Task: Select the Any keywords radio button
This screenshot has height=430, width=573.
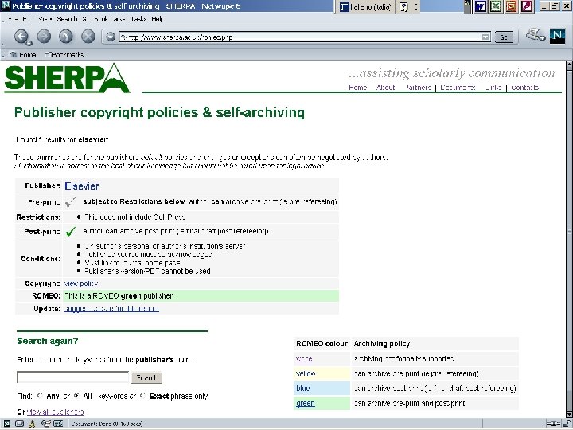Action: tap(40, 396)
